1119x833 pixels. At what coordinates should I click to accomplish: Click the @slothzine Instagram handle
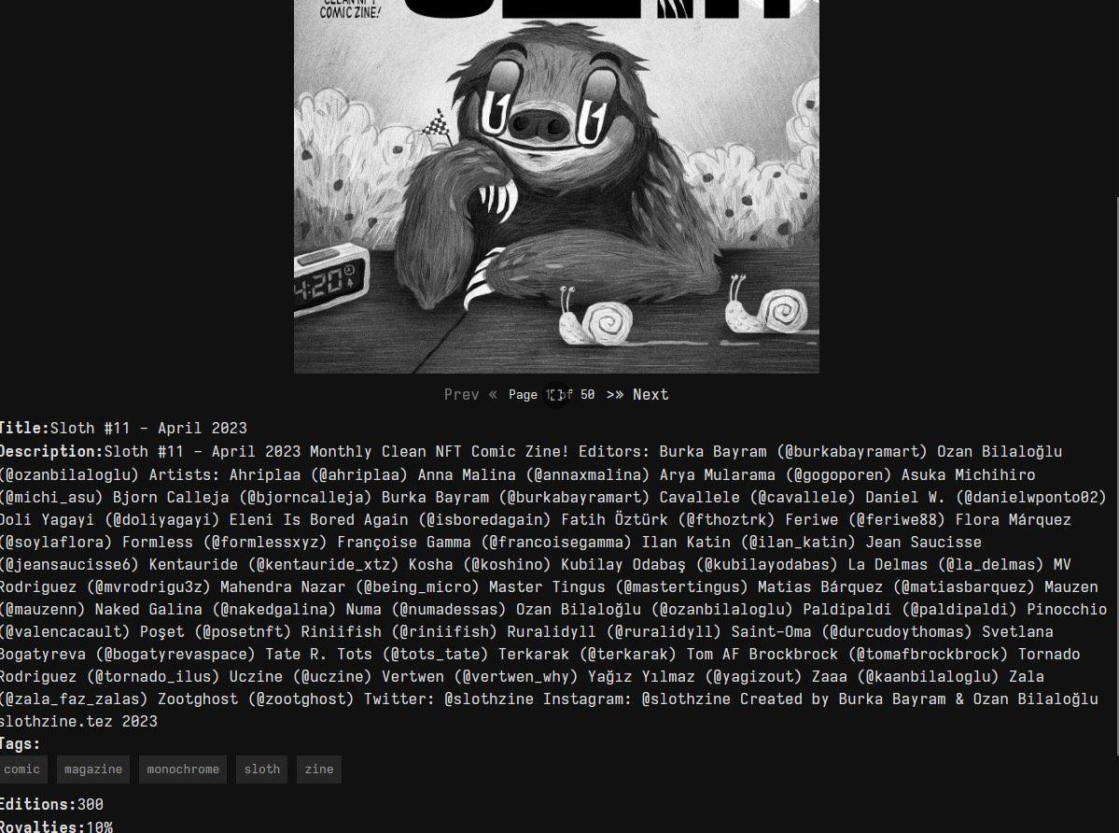pyautogui.click(x=684, y=699)
